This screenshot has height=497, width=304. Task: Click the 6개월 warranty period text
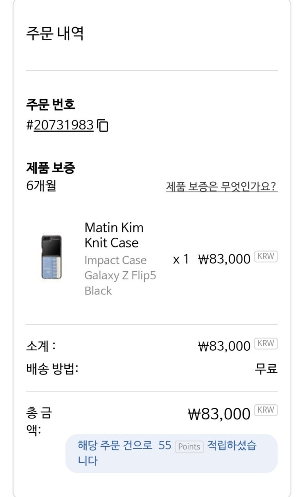pyautogui.click(x=41, y=186)
